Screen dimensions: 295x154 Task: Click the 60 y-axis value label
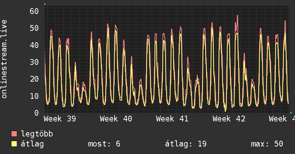click(x=34, y=11)
